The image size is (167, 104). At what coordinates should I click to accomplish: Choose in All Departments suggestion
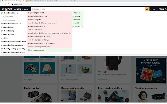click(x=8, y=17)
